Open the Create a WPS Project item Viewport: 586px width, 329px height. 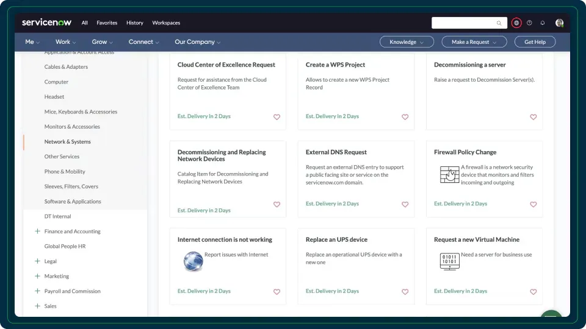click(x=335, y=65)
